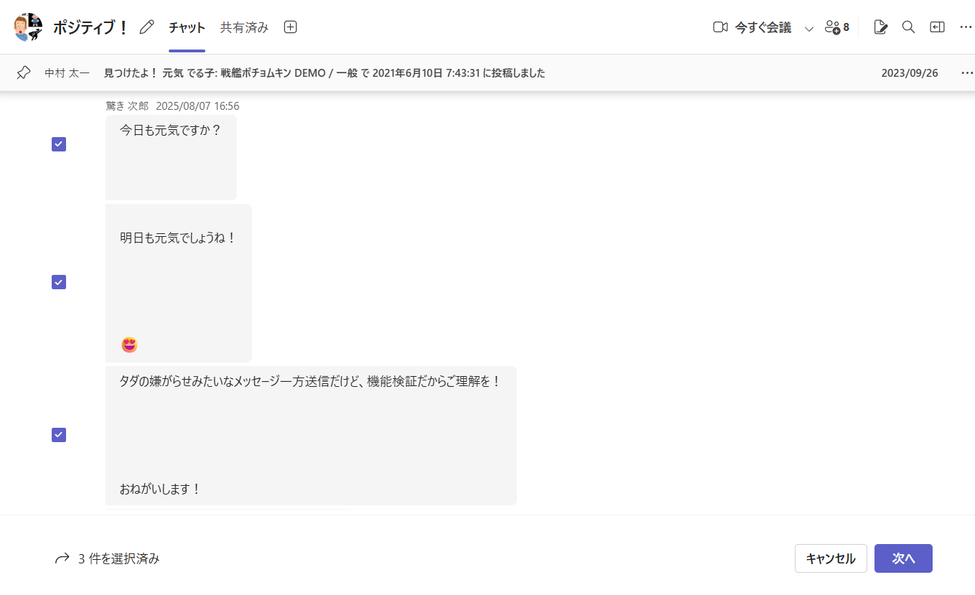Start video call via camera icon

(x=720, y=27)
